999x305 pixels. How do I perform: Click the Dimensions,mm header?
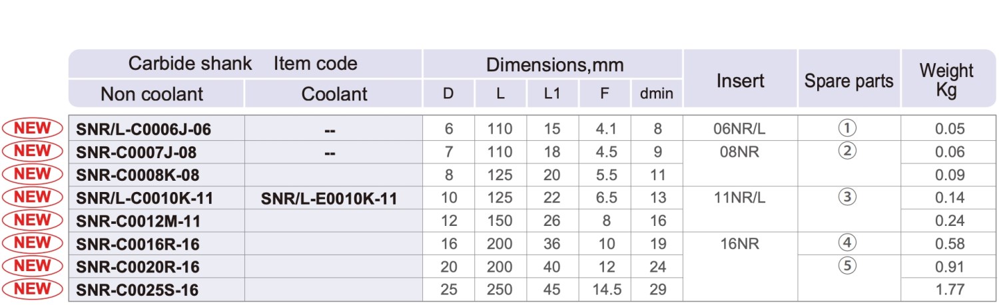click(554, 64)
